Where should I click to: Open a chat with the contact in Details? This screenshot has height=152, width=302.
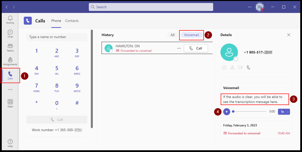pos(224,67)
